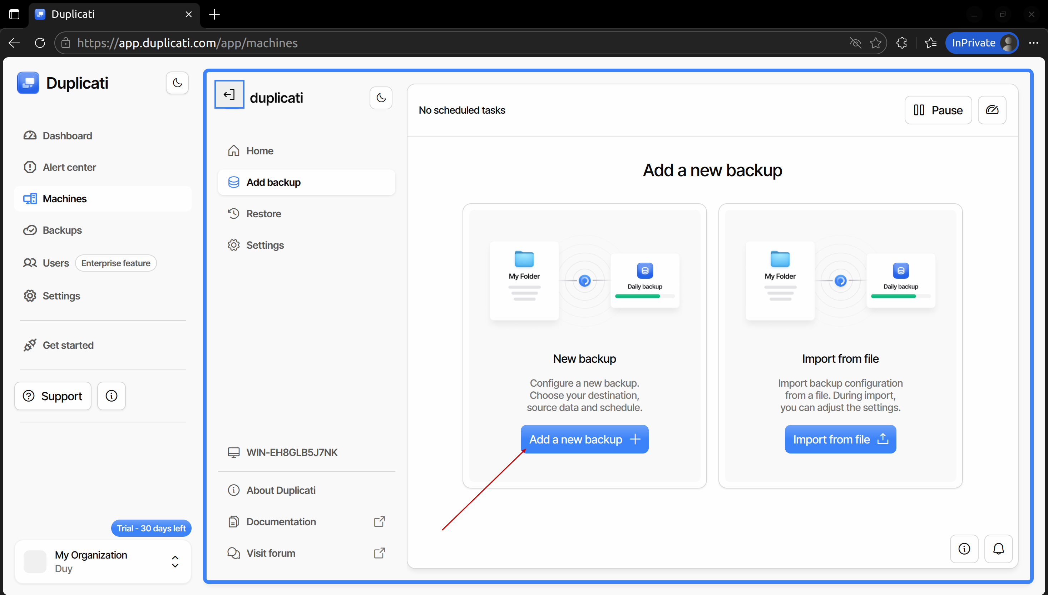Image resolution: width=1048 pixels, height=595 pixels.
Task: Open the Dashboard from sidebar
Action: pos(67,136)
